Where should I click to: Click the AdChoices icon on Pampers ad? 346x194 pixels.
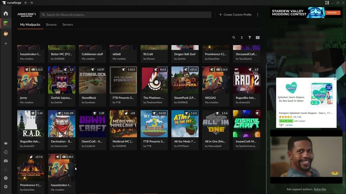pyautogui.click(x=335, y=79)
